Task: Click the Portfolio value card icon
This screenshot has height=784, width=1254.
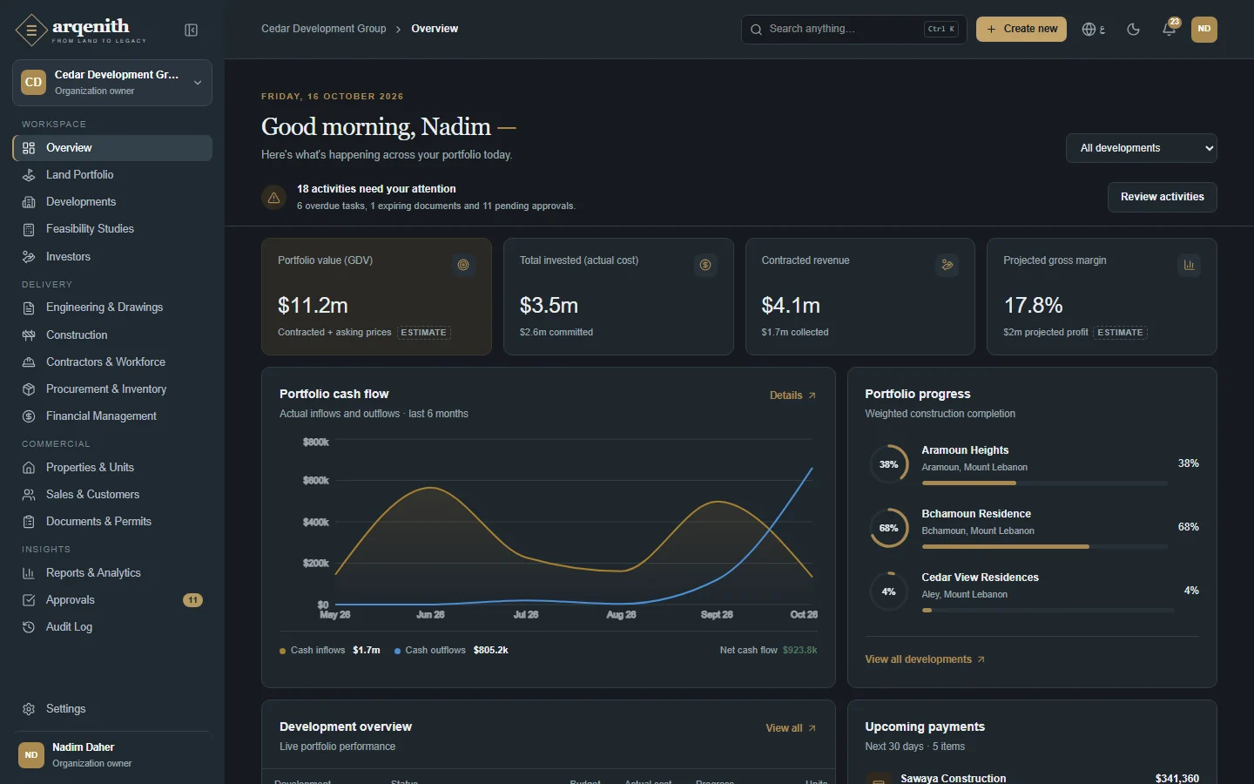Action: [463, 265]
